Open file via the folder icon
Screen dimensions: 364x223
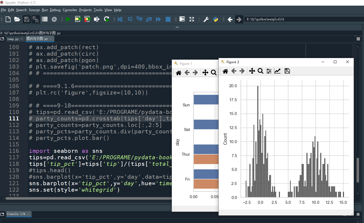point(17,19)
